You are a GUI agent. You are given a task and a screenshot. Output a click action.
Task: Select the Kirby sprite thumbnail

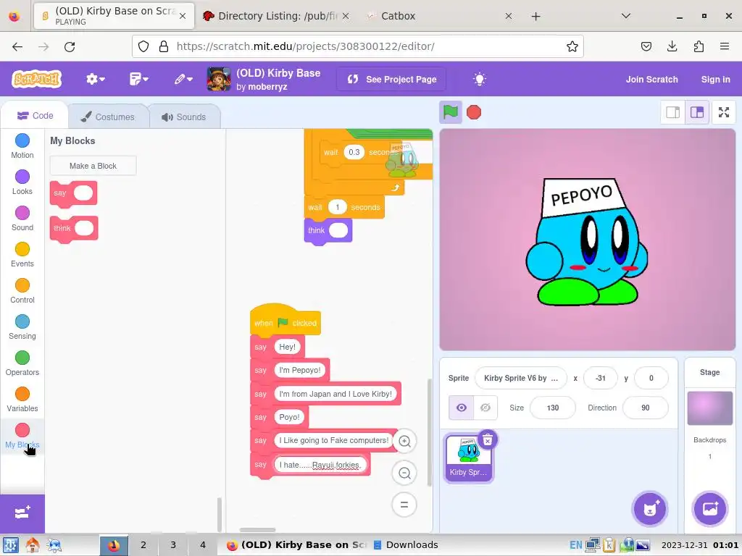pos(468,458)
